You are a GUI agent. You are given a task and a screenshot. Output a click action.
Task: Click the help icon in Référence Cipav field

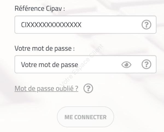(x=147, y=25)
